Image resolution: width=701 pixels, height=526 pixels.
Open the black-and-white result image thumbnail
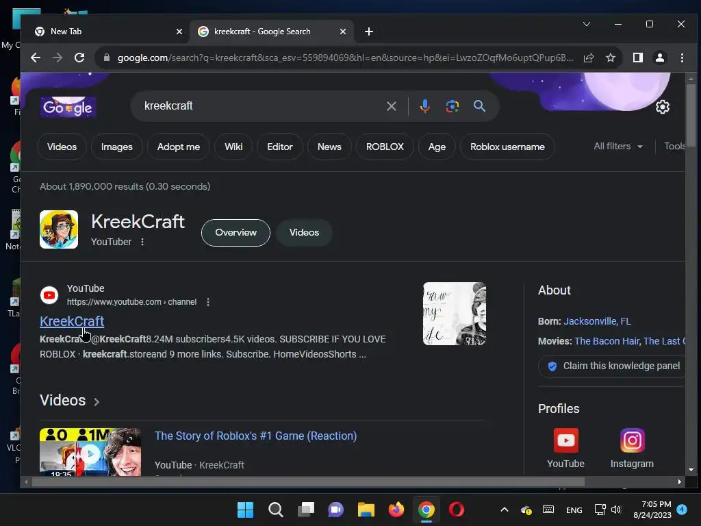[455, 314]
